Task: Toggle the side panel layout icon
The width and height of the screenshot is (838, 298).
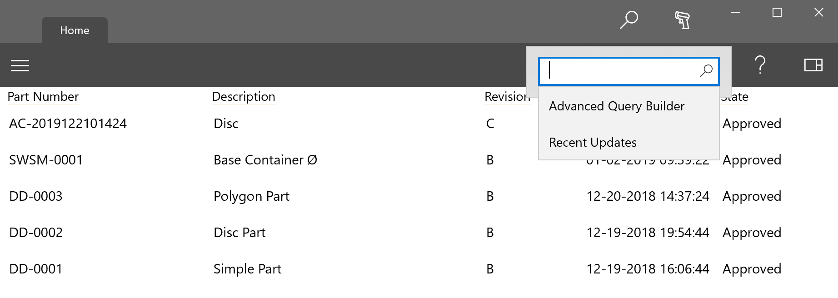Action: coord(813,65)
